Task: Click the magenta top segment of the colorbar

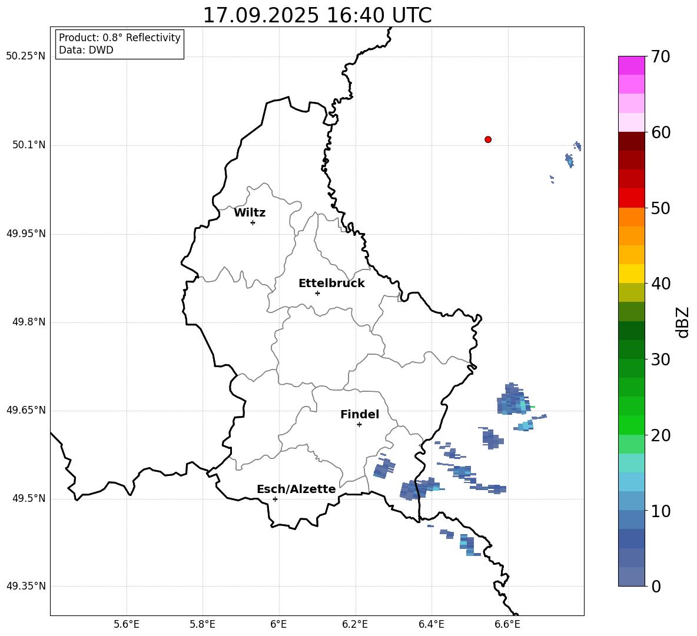Action: point(631,66)
